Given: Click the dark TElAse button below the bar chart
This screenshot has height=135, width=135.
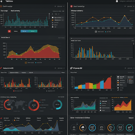Looking at the screenshot, I should coord(16,31).
